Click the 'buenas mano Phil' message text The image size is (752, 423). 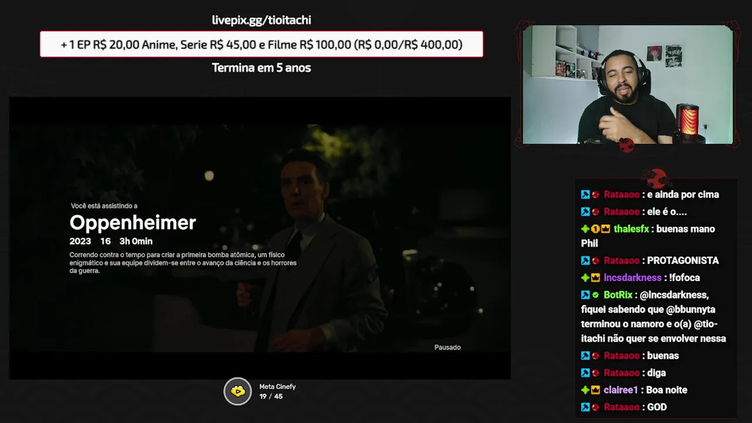(648, 236)
